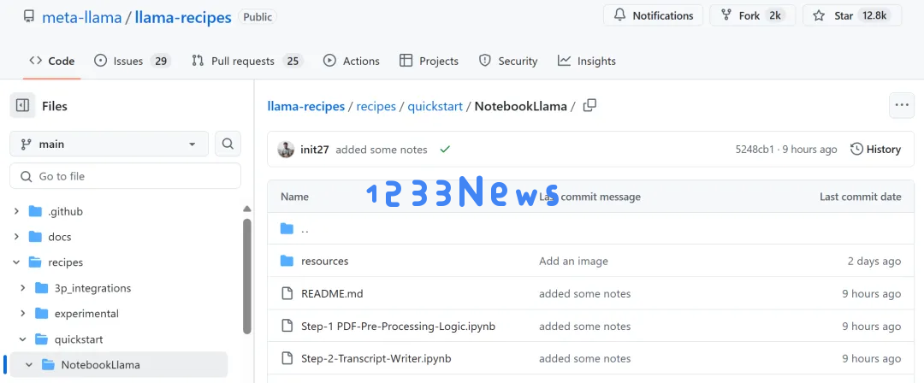Open commit 5248cb1

[755, 150]
